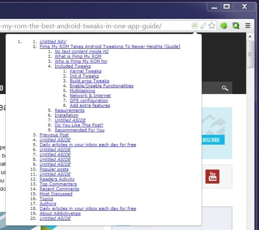The height and width of the screenshot is (230, 259).
Task: Open the Previous Post link
Action: point(54,135)
